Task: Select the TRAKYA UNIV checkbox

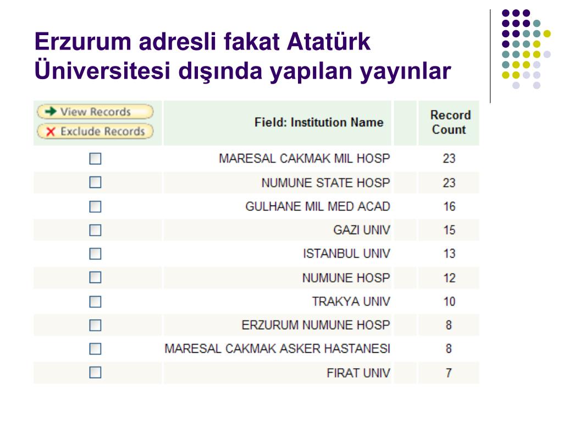Action: 95,302
